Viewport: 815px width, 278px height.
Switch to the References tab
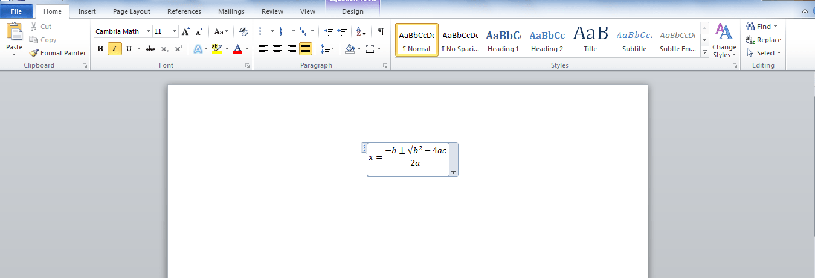184,11
